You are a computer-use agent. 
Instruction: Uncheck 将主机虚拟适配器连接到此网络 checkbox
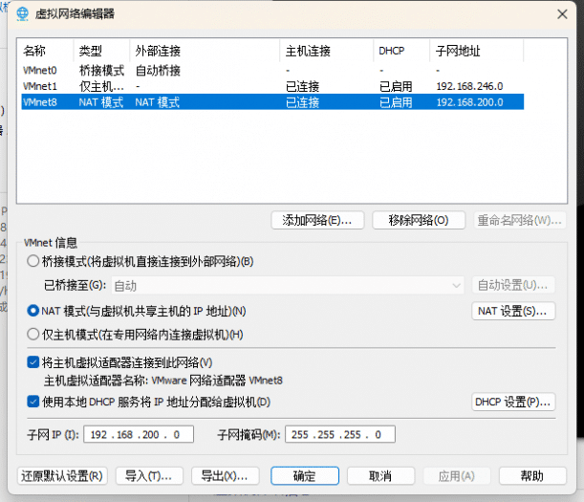[33, 362]
